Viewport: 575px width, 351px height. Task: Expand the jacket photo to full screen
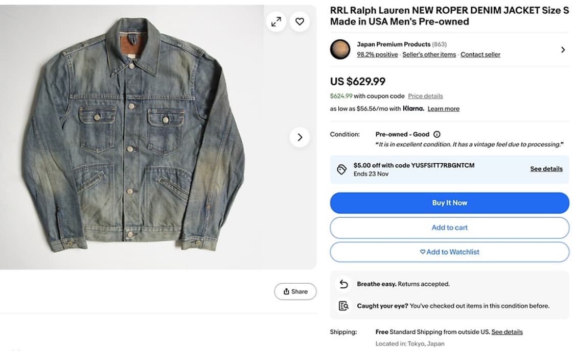[276, 21]
